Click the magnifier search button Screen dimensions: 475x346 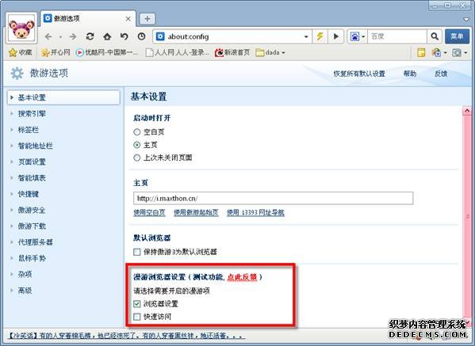(x=435, y=36)
